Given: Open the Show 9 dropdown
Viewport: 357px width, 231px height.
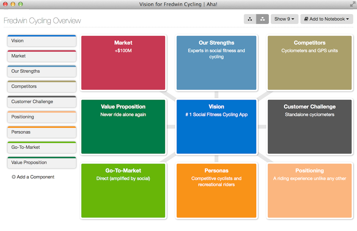Looking at the screenshot, I should pos(284,19).
